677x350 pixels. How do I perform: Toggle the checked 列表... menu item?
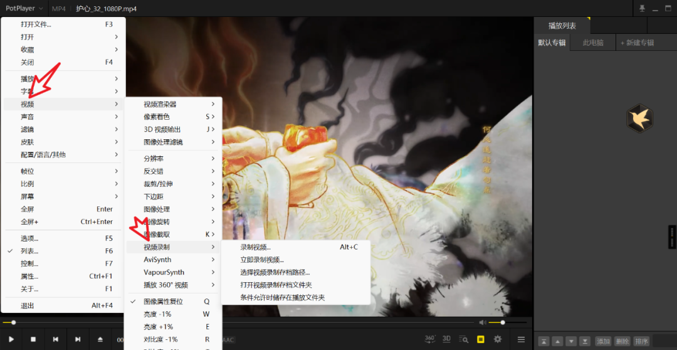point(63,251)
